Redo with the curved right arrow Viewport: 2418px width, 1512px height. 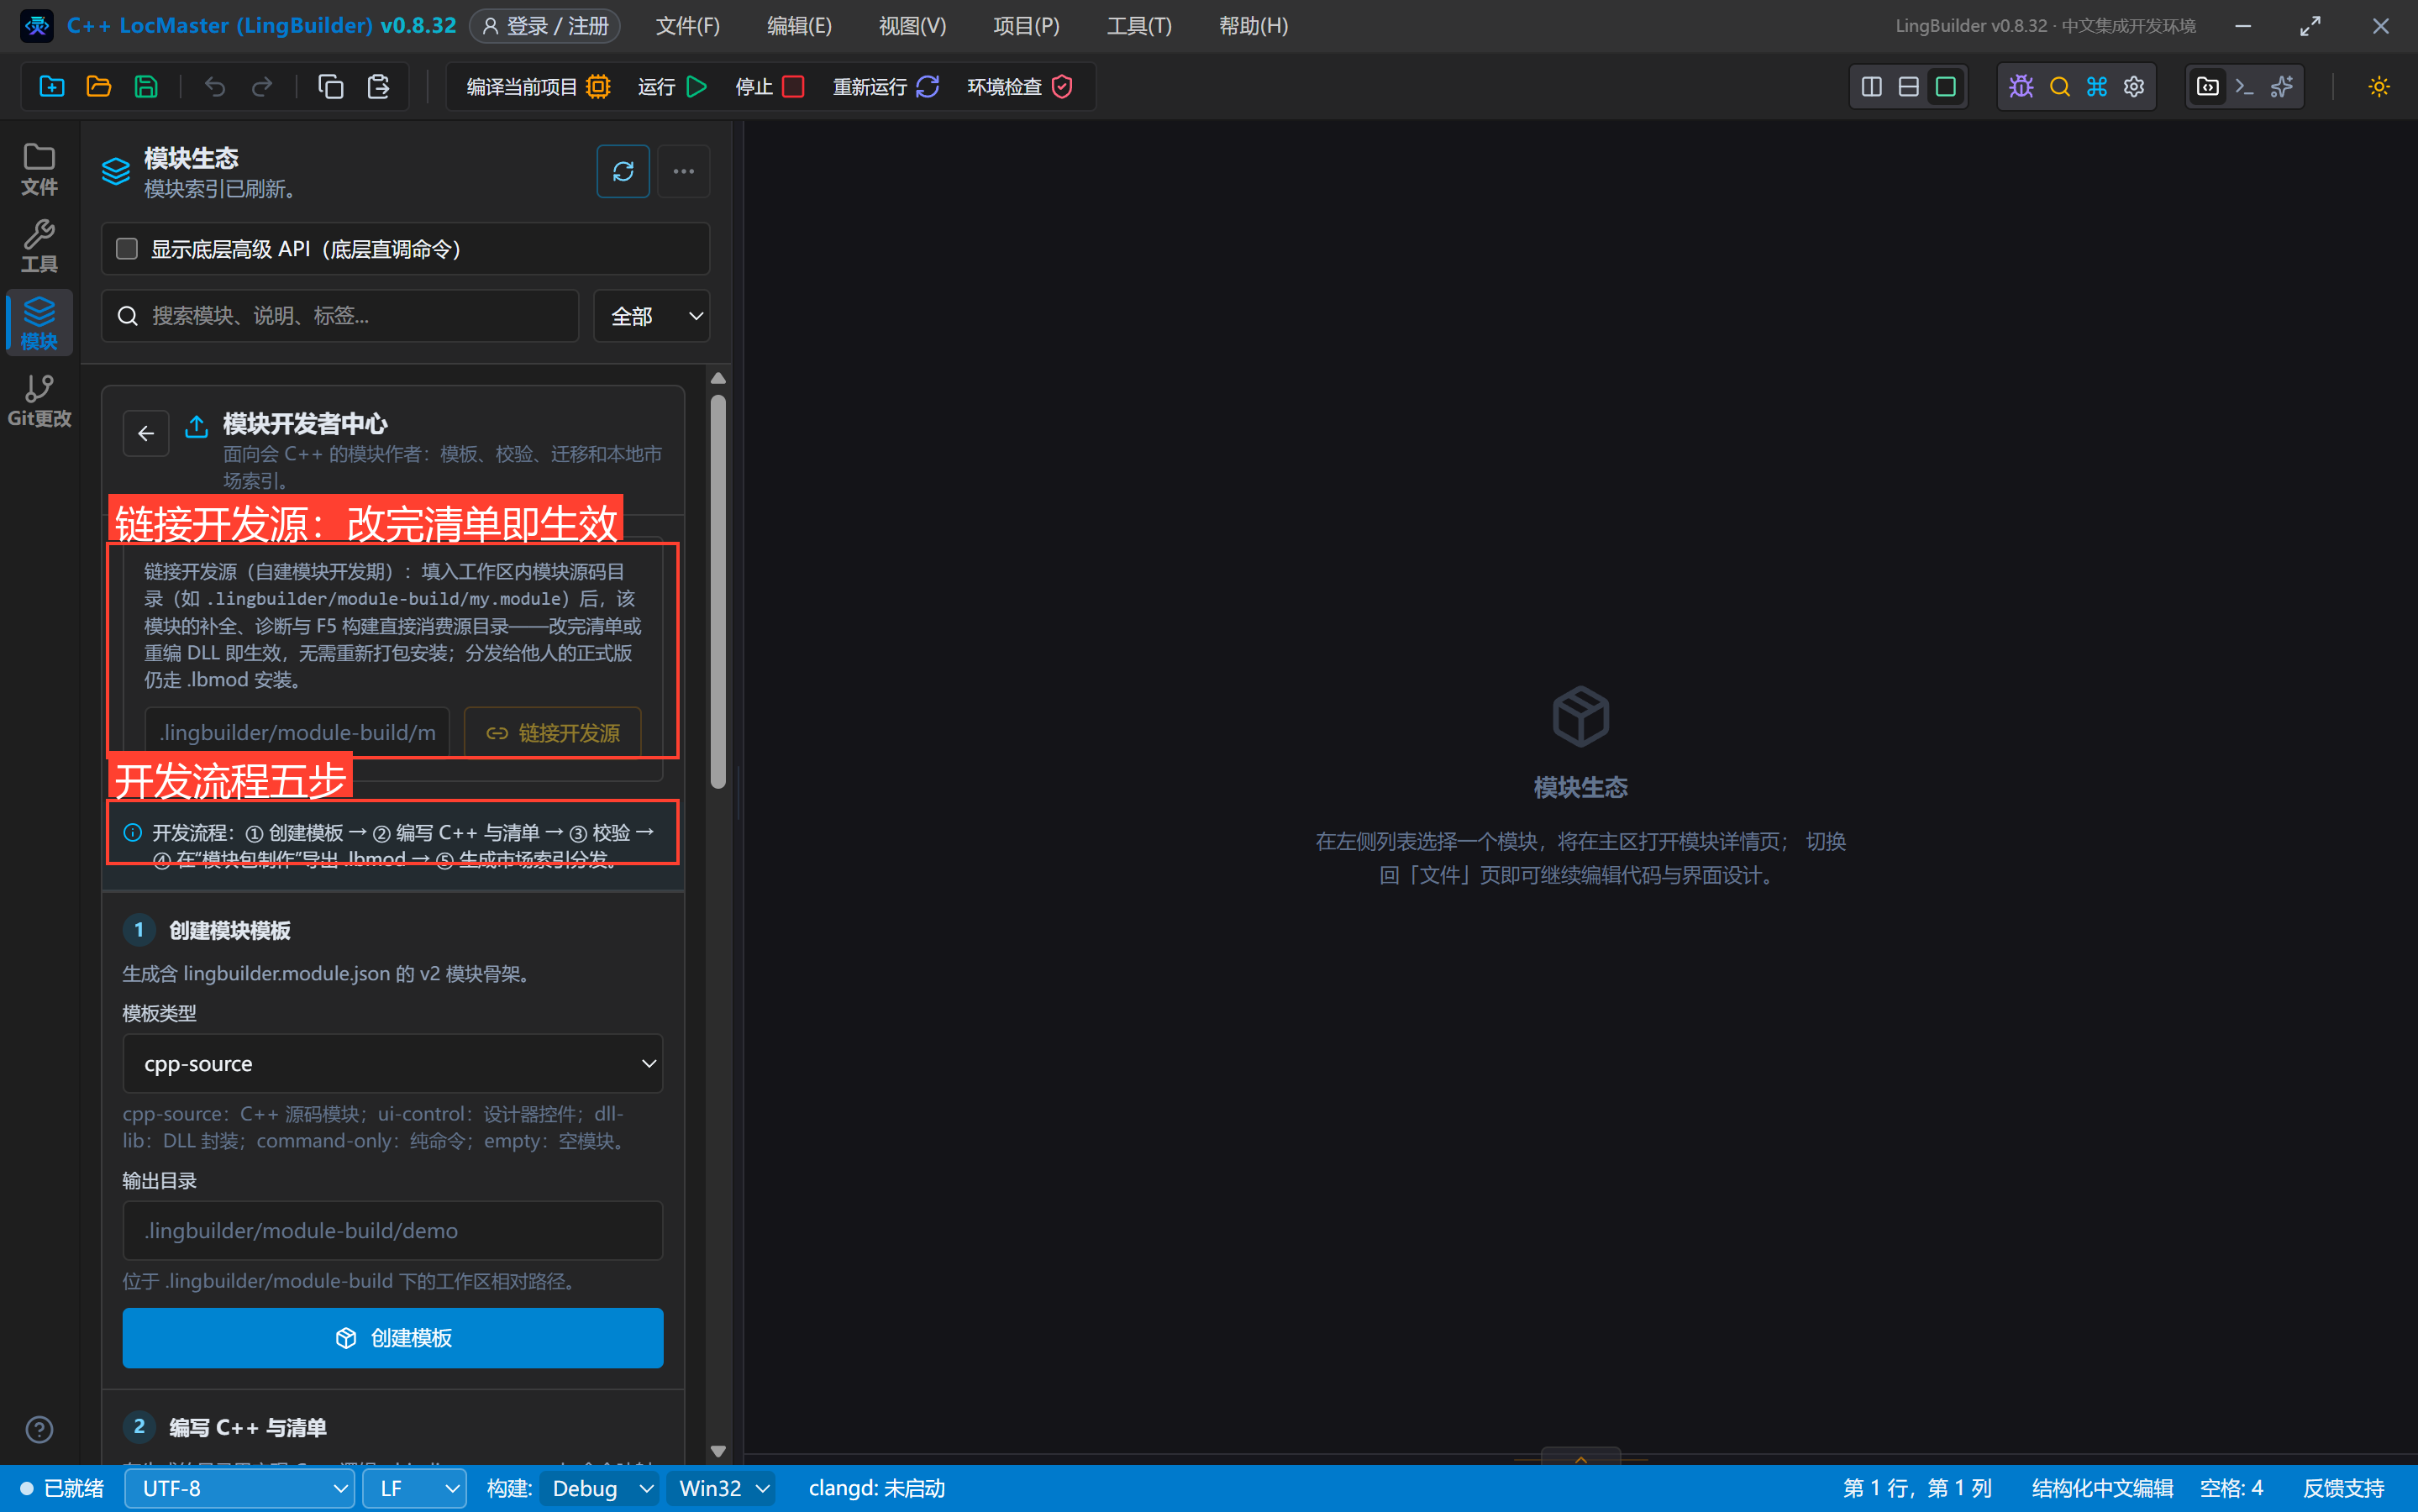(262, 87)
